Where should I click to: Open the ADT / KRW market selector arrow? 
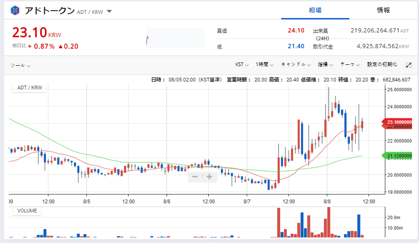109,12
